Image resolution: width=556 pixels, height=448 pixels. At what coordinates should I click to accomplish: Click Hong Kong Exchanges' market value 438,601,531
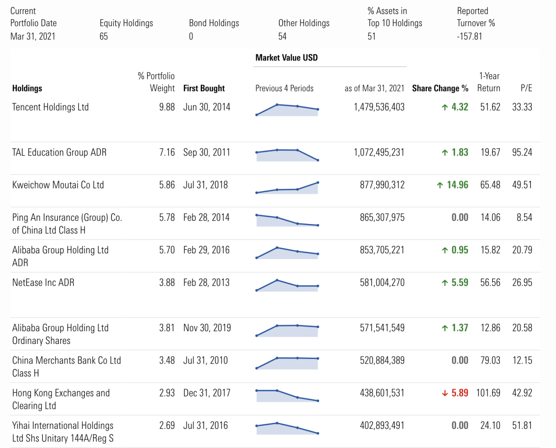[x=382, y=393]
